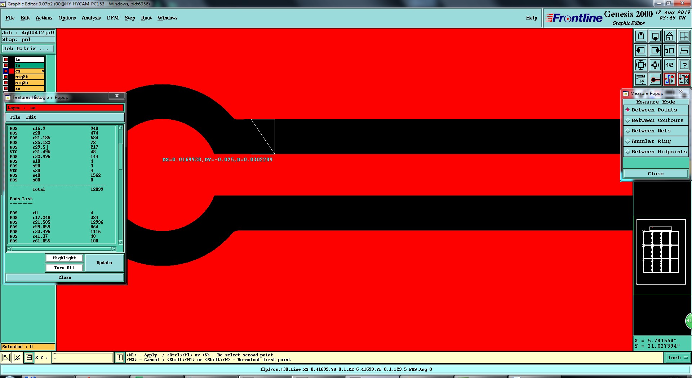Open the Analysis menu
The image size is (692, 378).
[x=91, y=18]
